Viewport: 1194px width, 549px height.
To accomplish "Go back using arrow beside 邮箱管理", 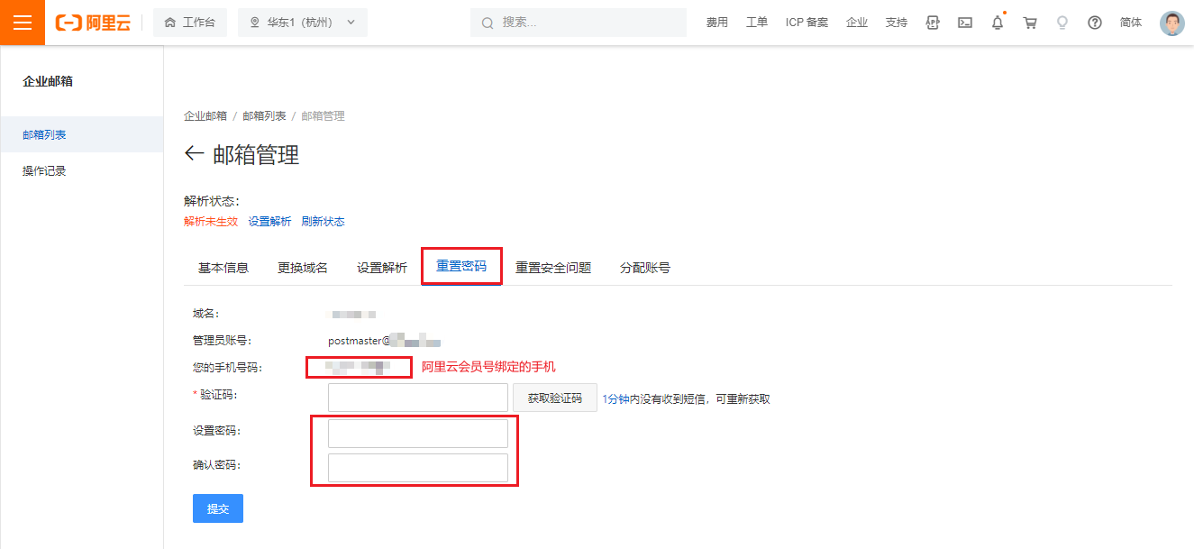I will [x=194, y=154].
